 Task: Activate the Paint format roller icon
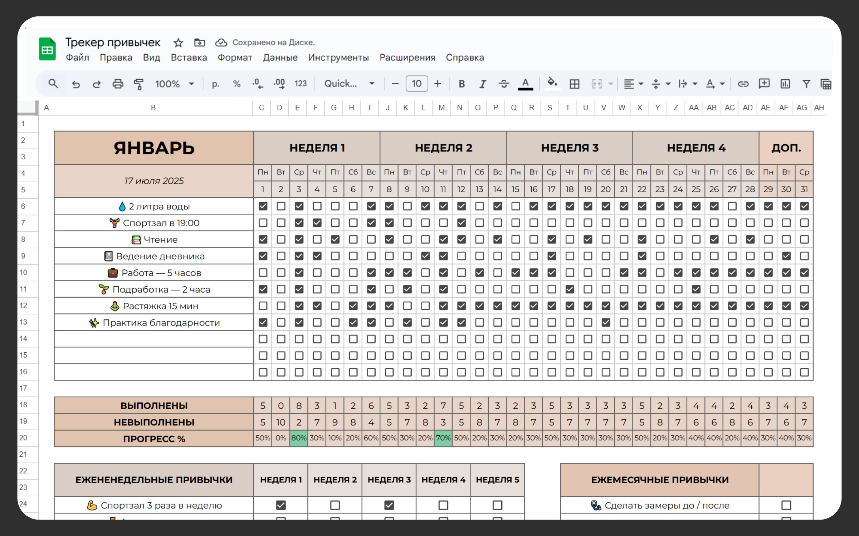click(138, 84)
